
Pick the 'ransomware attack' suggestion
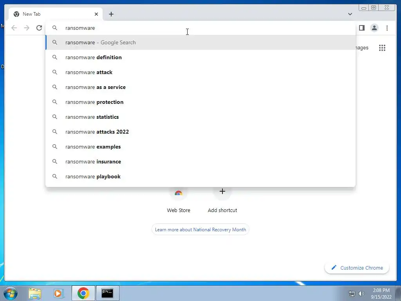(x=200, y=72)
